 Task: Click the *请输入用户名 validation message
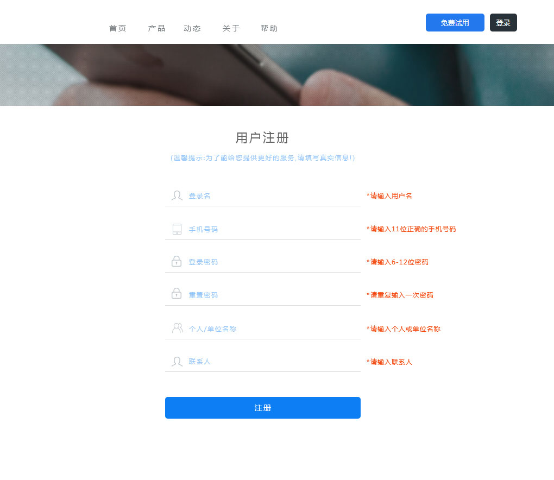tap(389, 195)
